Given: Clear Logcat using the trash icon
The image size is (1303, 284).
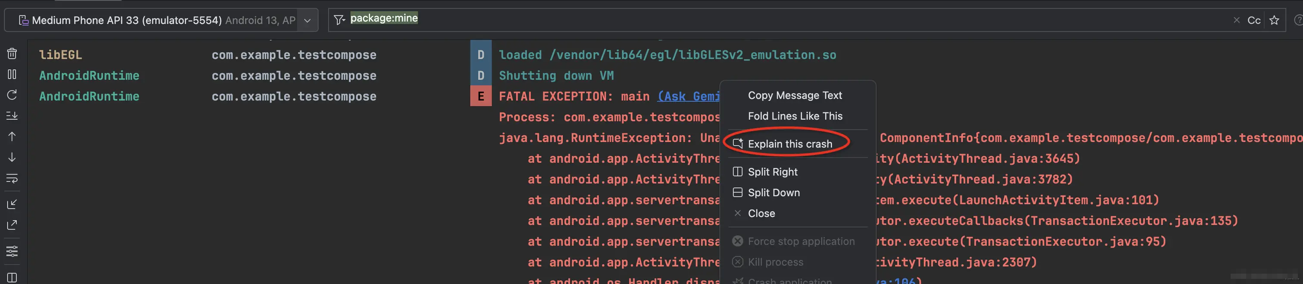Looking at the screenshot, I should (12, 53).
